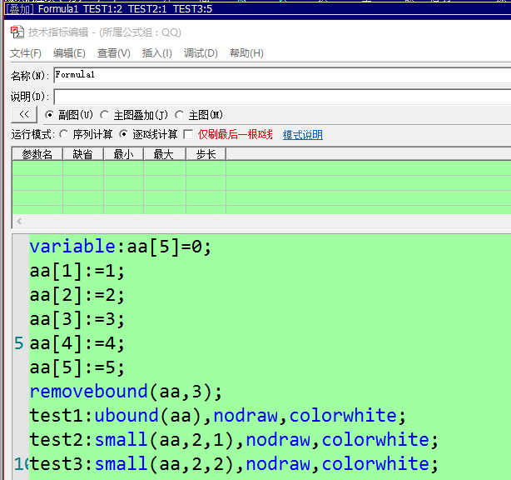Open the 帮助(H) menu
Screen dimensions: 511x480
point(246,53)
